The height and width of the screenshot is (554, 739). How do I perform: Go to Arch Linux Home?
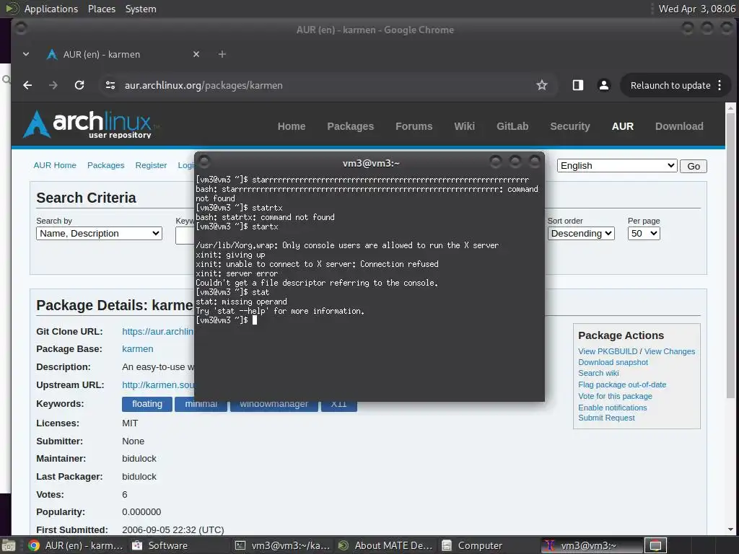pos(292,126)
